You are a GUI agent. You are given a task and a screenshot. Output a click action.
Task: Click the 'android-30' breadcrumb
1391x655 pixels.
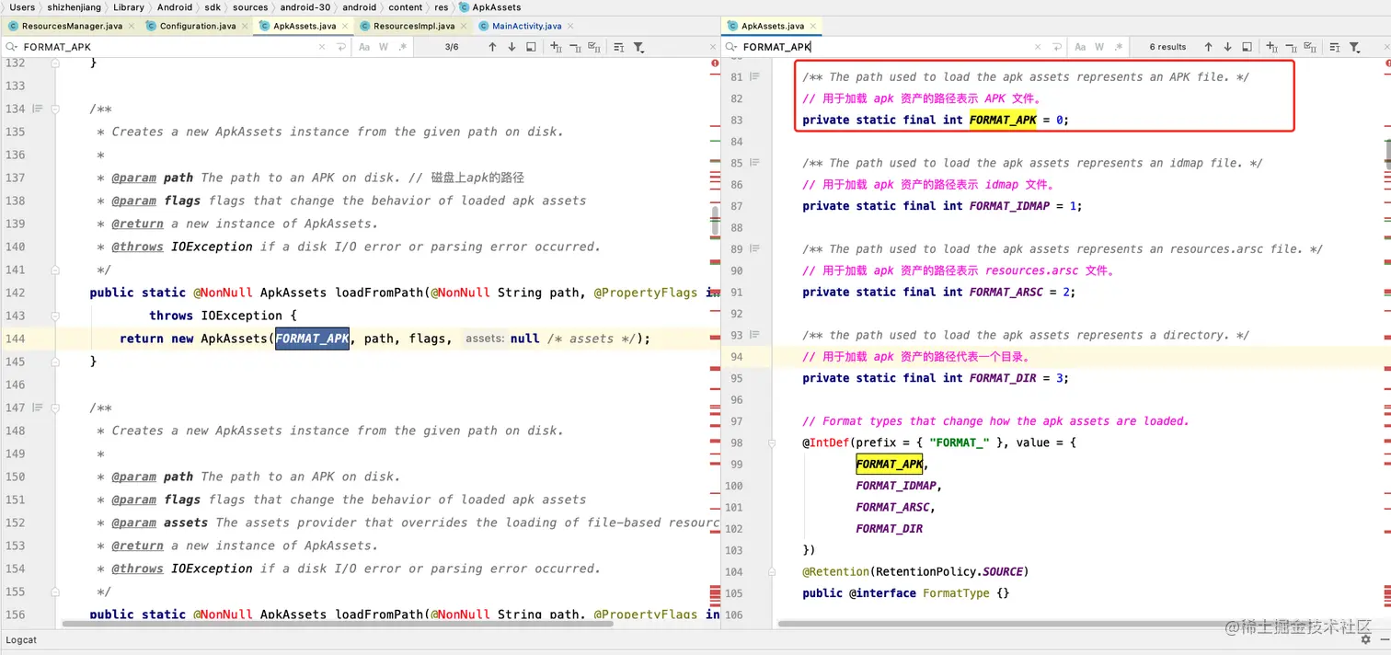[305, 6]
